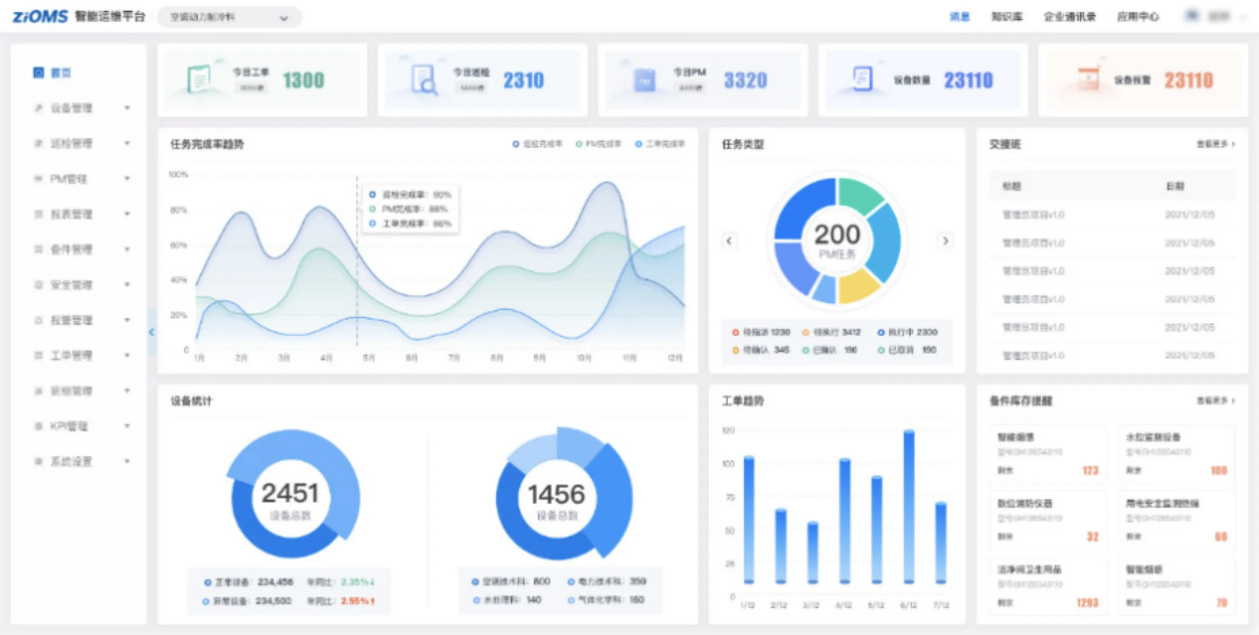Open the 洁净间卫生用品 spare part card
The width and height of the screenshot is (1259, 635).
pyautogui.click(x=1048, y=586)
